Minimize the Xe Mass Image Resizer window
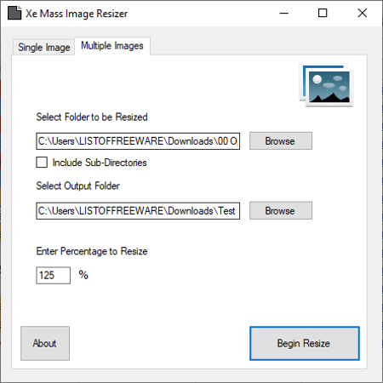The image size is (383, 383). tap(284, 13)
